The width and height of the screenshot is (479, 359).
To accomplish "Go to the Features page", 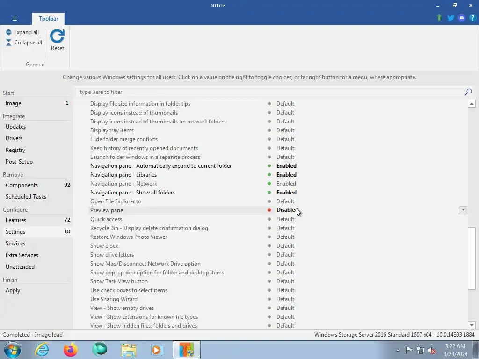I will point(36,220).
